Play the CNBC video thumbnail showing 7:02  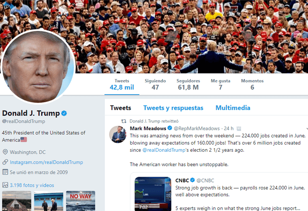coord(153,194)
